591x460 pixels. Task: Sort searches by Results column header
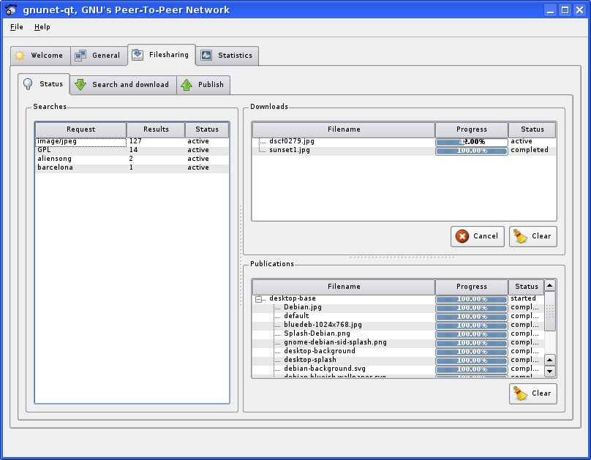(156, 129)
